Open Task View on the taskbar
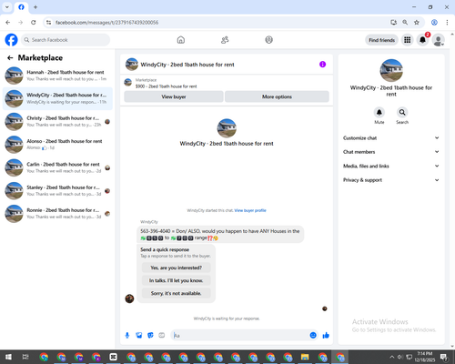The width and height of the screenshot is (455, 364). (25, 357)
